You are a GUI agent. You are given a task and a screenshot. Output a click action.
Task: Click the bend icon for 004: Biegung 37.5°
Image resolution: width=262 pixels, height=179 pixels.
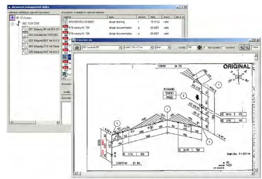point(25,46)
